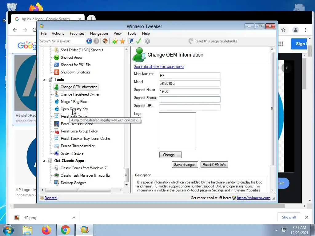Click Classic Task Manager & msconfig icon

tap(57, 175)
